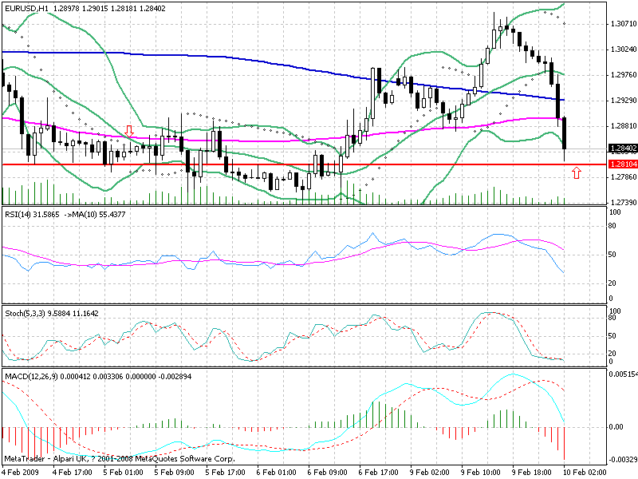Click the -0.00329 MACD scale value
The image size is (638, 479).
(624, 460)
